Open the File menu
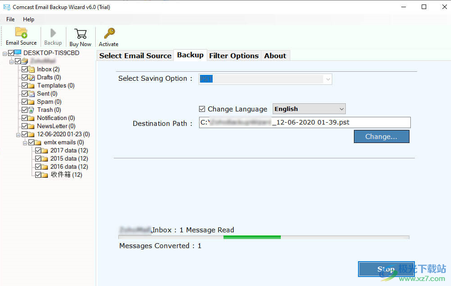The width and height of the screenshot is (451, 286). pos(10,19)
